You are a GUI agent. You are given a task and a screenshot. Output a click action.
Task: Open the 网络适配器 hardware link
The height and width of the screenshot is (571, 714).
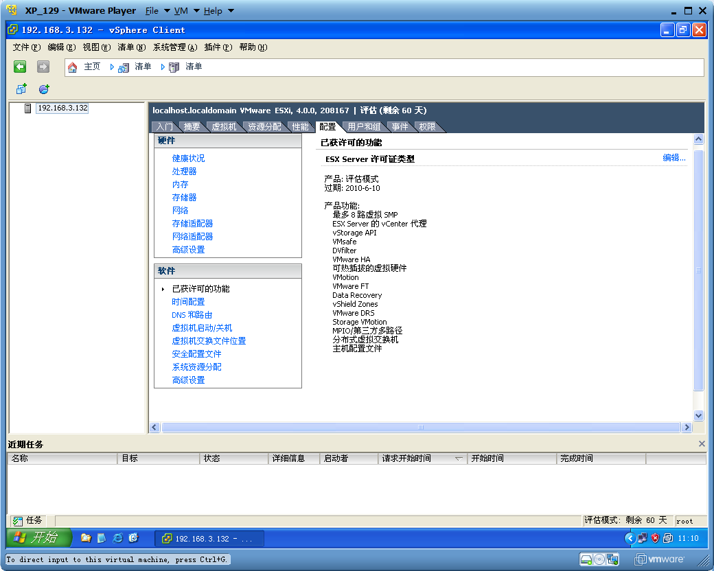[x=192, y=236]
